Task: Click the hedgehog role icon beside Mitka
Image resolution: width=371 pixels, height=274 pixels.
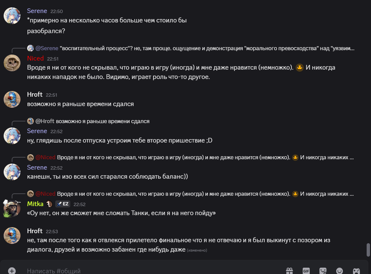Action: [49, 204]
